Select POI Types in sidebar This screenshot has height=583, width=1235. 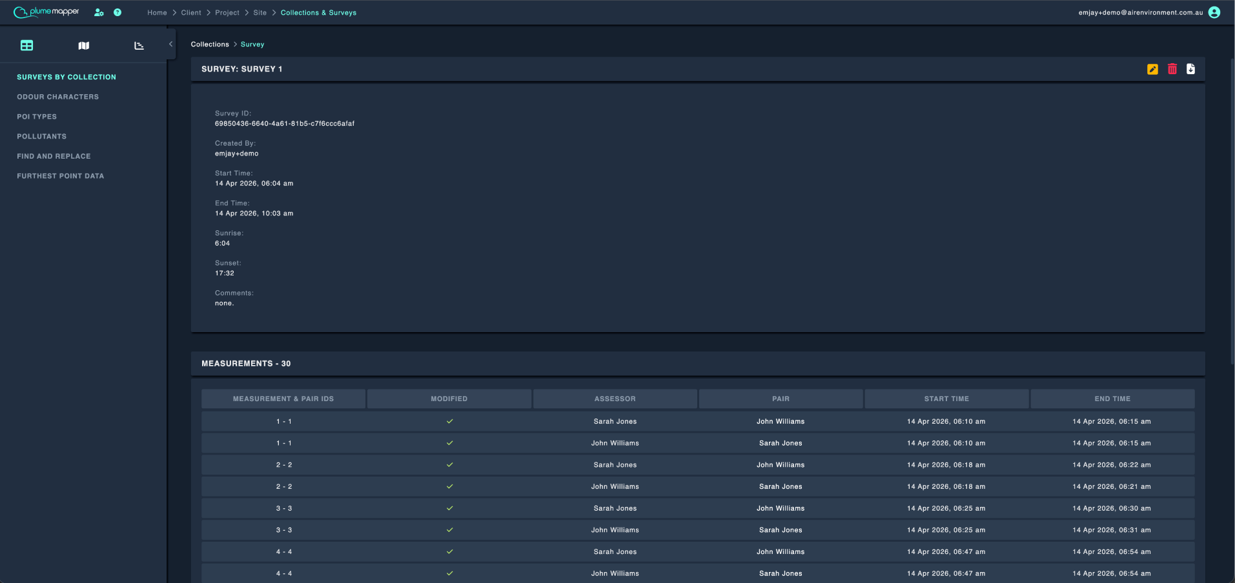click(37, 117)
